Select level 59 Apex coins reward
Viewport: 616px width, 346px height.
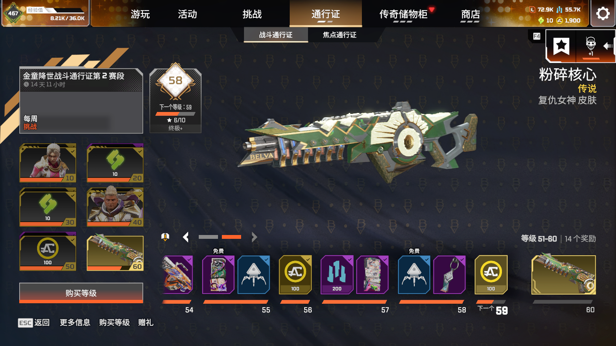(x=491, y=274)
